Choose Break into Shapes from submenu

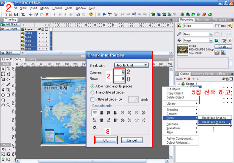214,118
